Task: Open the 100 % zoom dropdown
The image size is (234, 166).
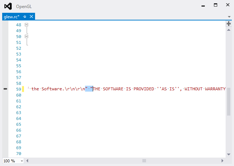Action: (x=22, y=161)
